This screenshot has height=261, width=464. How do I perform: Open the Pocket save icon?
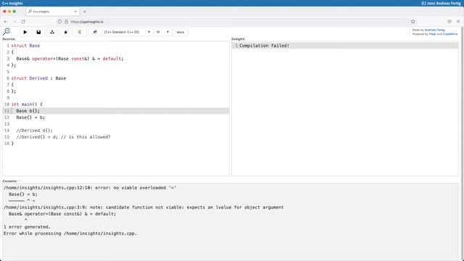(449, 21)
